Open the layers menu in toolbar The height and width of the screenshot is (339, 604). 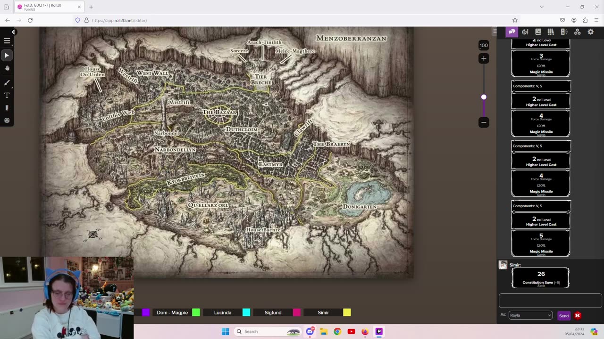[7, 41]
